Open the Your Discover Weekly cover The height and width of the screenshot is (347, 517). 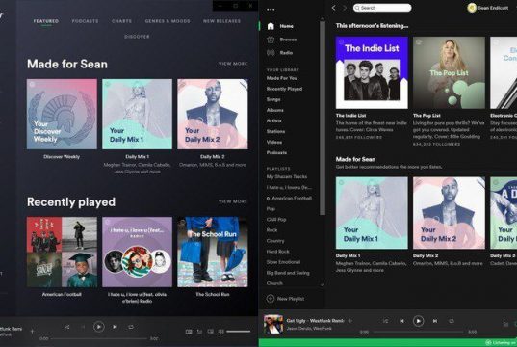(62, 114)
